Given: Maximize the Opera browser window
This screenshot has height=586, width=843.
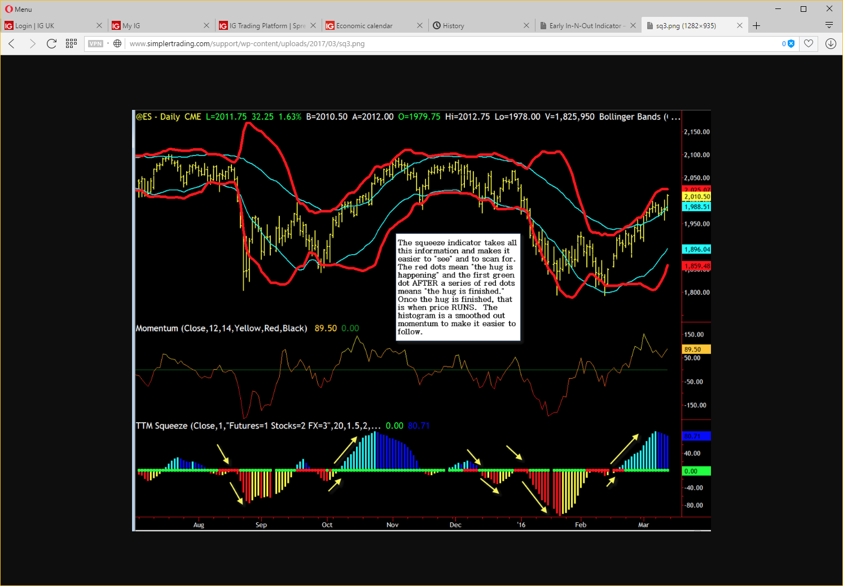Looking at the screenshot, I should tap(804, 8).
